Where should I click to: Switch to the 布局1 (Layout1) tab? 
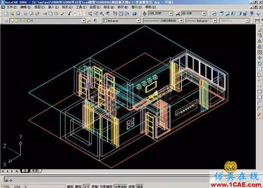tap(35, 171)
